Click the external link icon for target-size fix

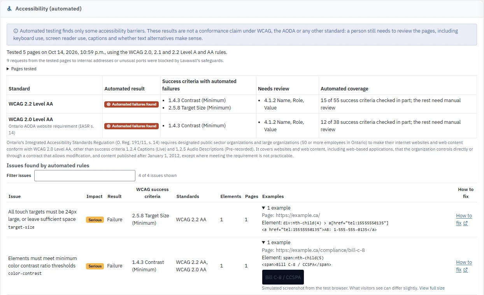(465, 223)
